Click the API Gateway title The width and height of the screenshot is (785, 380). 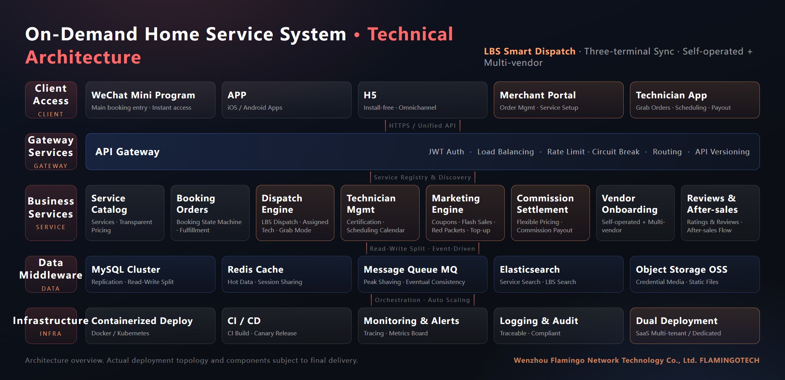pyautogui.click(x=128, y=152)
